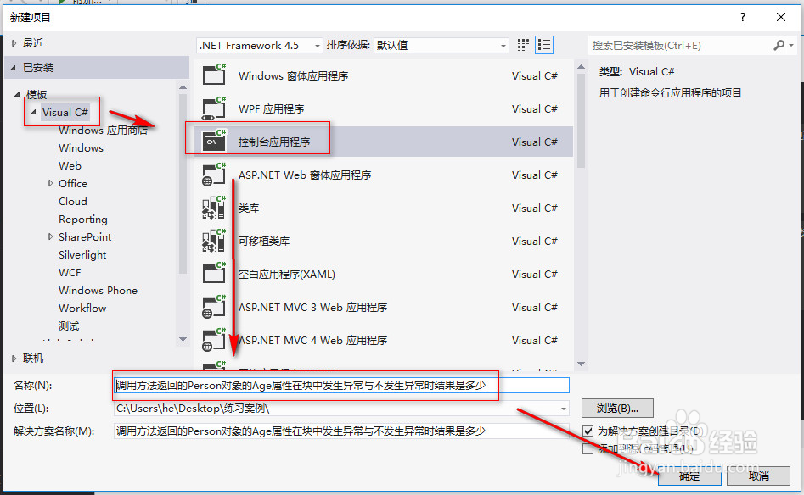The width and height of the screenshot is (804, 495).
Task: Close the 新建项目 dialog
Action: pos(781,18)
